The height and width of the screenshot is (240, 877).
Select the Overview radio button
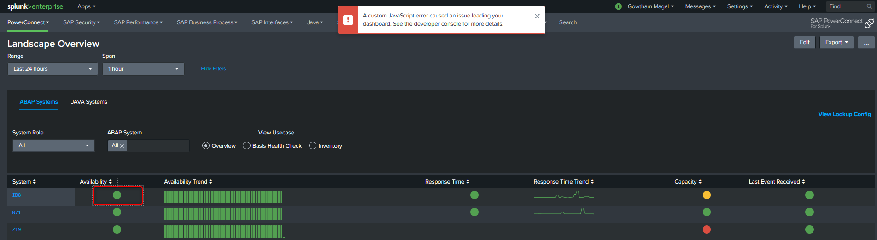pyautogui.click(x=206, y=146)
